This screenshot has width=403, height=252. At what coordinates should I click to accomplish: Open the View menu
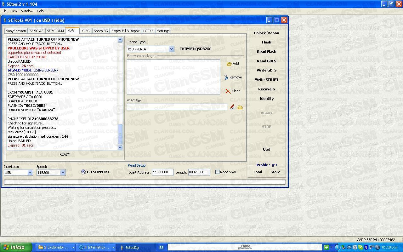(x=14, y=11)
